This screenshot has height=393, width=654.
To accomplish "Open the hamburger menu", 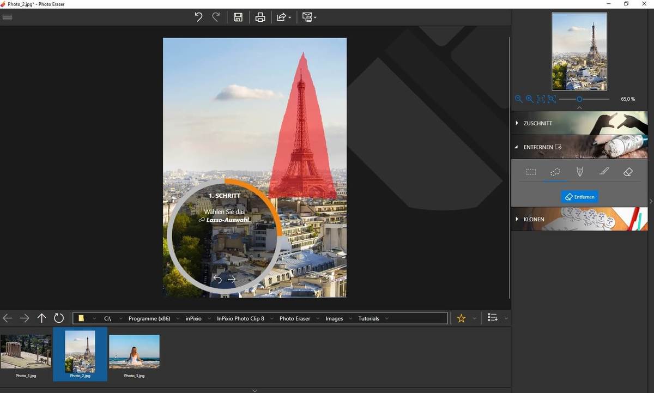I will point(8,17).
